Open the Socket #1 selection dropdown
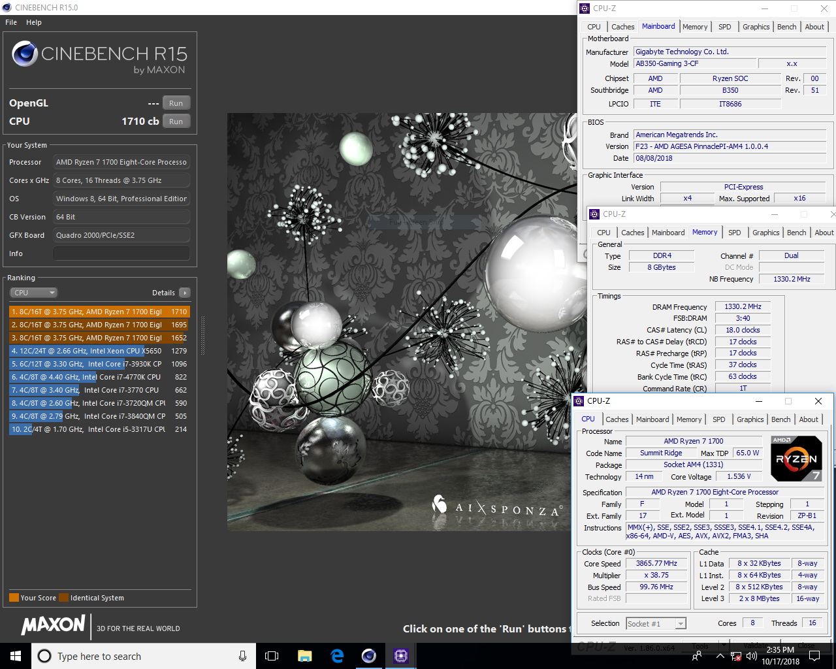The image size is (836, 669). point(656,623)
